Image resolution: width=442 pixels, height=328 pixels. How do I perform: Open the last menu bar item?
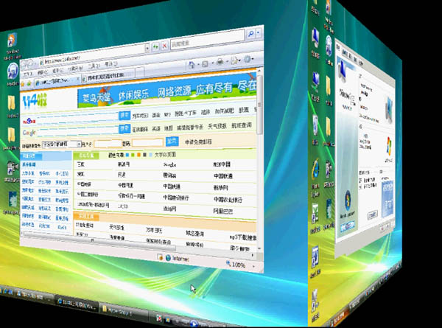tap(110, 64)
